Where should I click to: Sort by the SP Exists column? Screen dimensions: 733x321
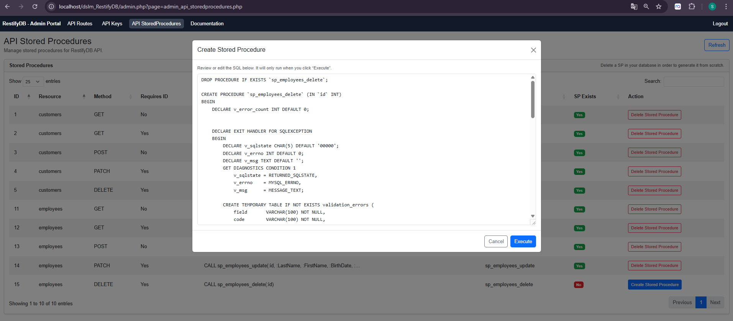tap(585, 97)
